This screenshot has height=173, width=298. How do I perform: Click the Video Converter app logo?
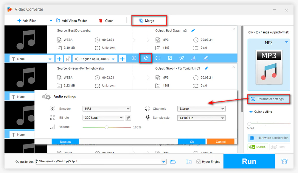click(10, 9)
